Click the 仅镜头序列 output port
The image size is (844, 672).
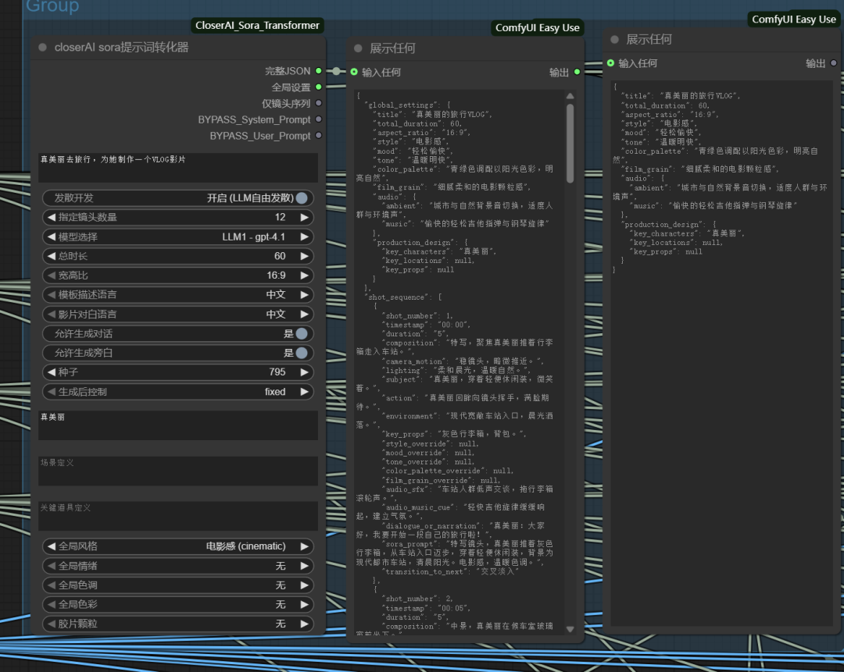(x=318, y=103)
